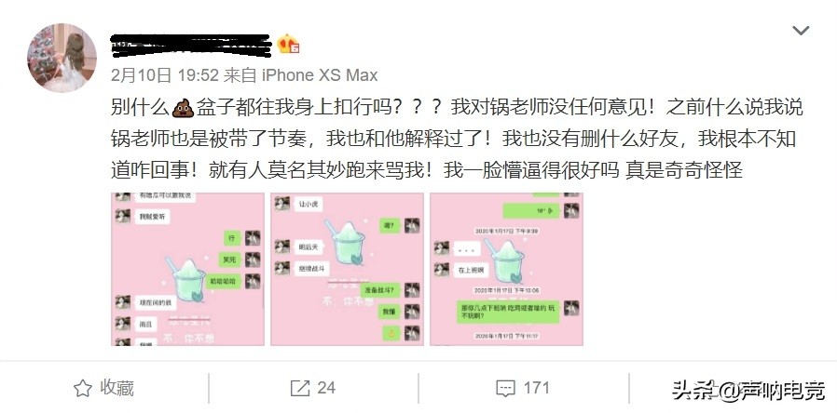Click the 头条@声呐电竞 watermark

(748, 391)
